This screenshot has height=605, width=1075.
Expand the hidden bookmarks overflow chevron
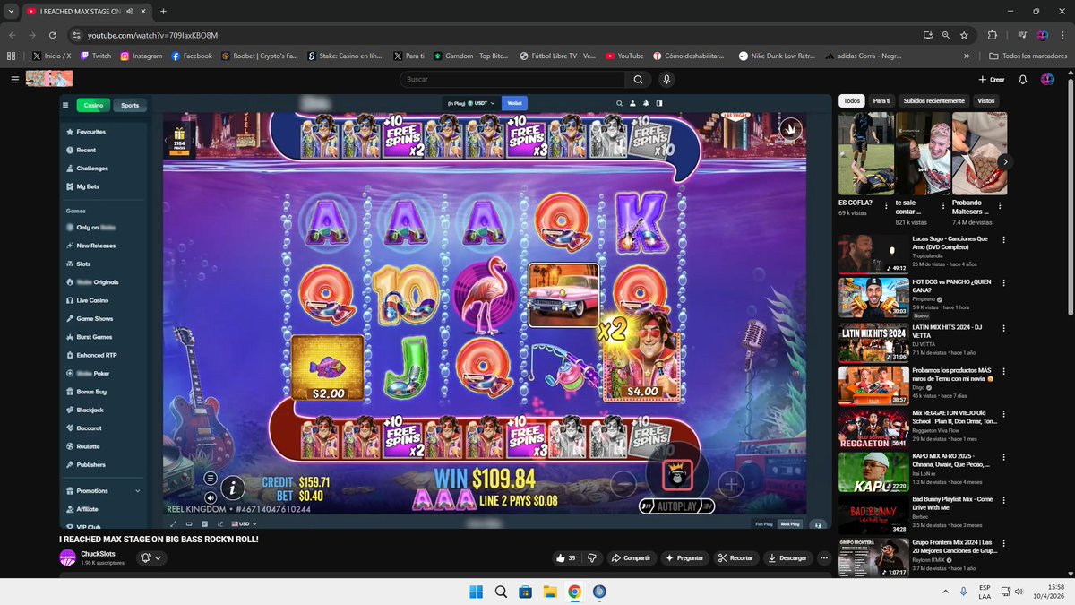967,56
